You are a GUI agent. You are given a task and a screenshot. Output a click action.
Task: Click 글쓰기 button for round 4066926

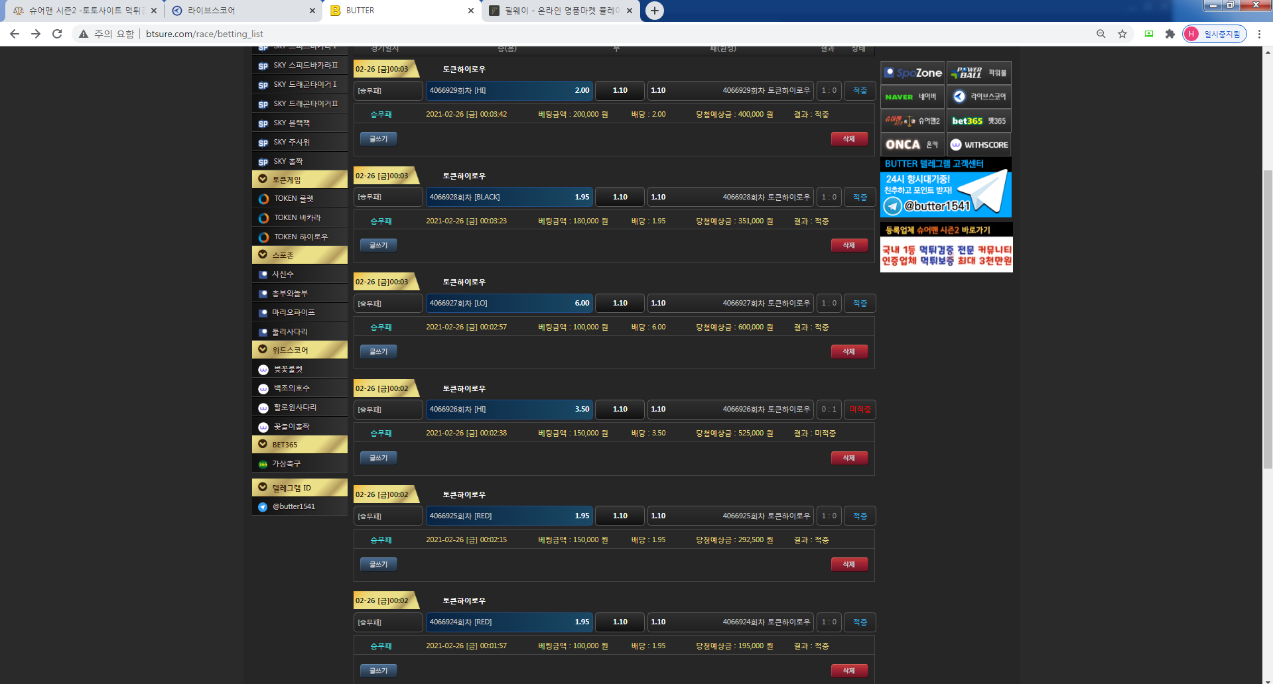click(x=378, y=458)
